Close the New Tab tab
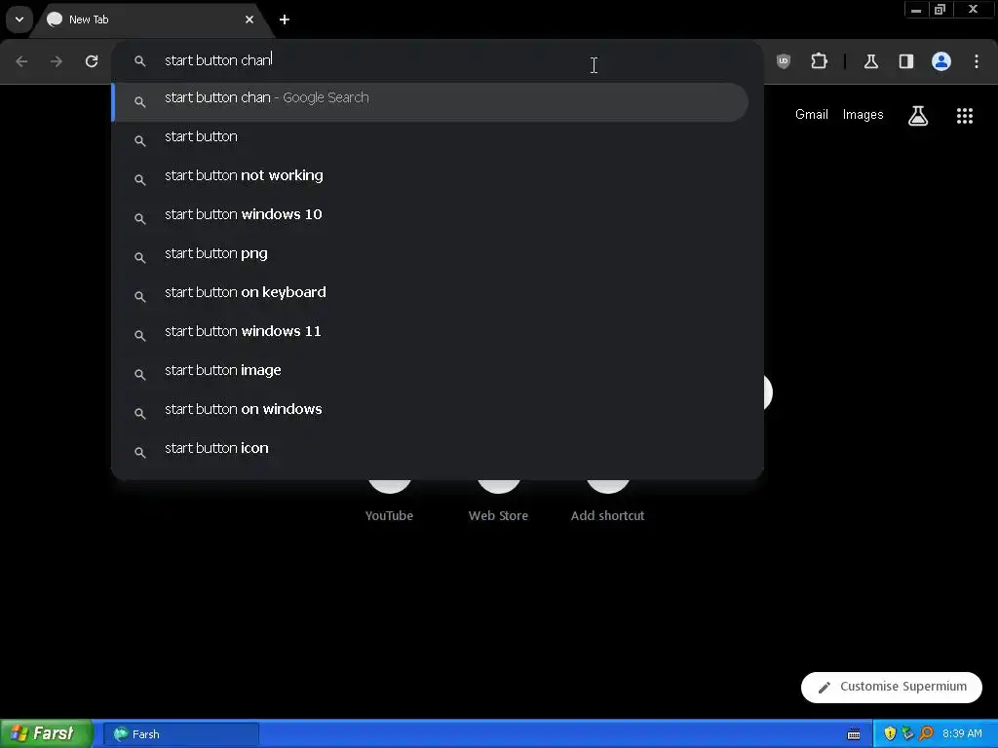998x748 pixels. click(249, 19)
